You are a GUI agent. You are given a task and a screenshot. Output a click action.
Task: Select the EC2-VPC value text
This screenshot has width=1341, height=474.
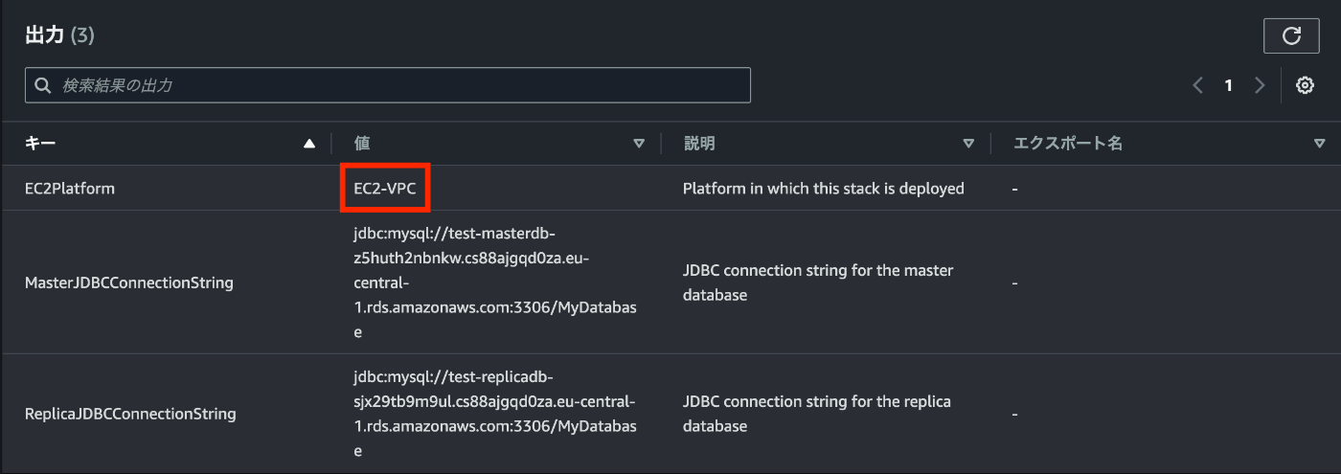(385, 189)
